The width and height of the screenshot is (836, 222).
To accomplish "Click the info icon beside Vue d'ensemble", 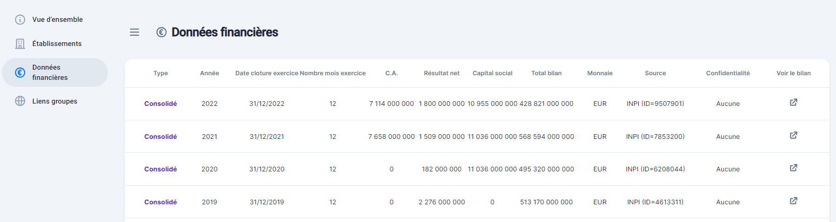I will tap(20, 20).
